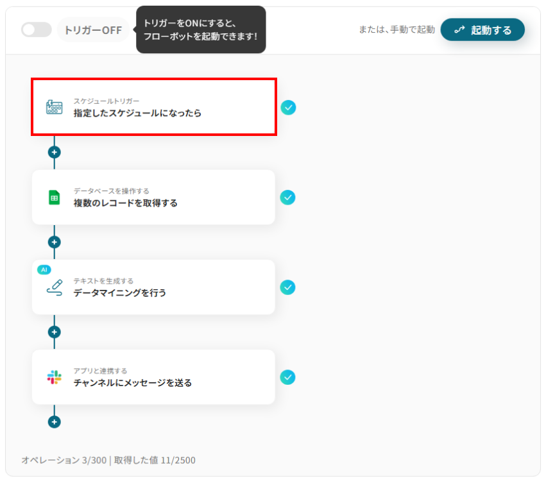Add a step after schedule trigger
The width and height of the screenshot is (546, 481).
[x=55, y=152]
